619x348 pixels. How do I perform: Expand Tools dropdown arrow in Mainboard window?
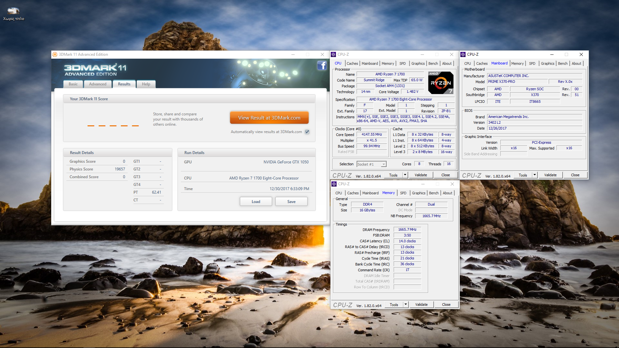click(535, 175)
